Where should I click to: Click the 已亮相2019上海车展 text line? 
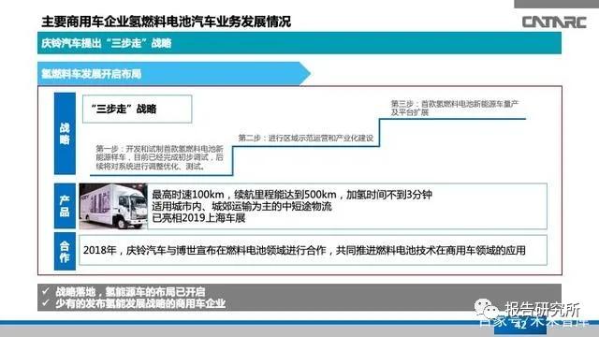pos(198,218)
